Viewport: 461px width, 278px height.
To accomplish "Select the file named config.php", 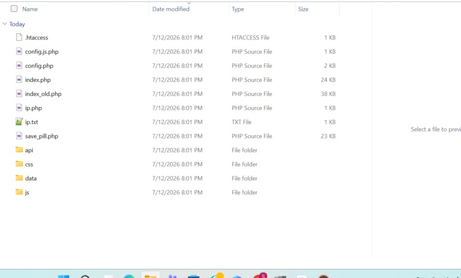I will pyautogui.click(x=39, y=66).
